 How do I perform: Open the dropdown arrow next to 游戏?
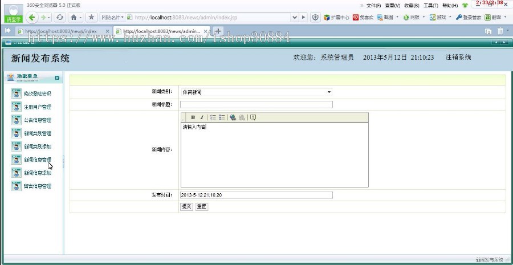tap(450, 17)
